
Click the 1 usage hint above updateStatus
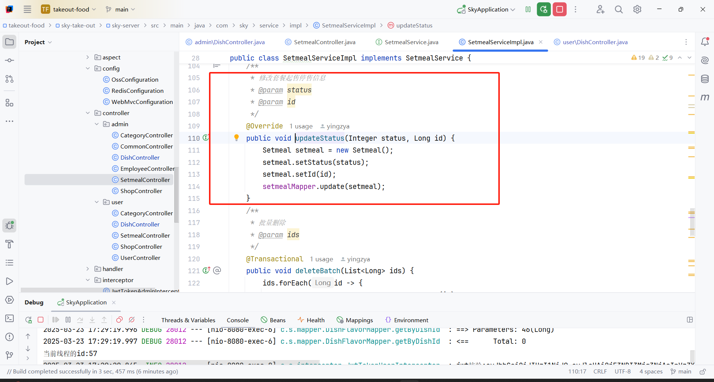[x=301, y=126]
